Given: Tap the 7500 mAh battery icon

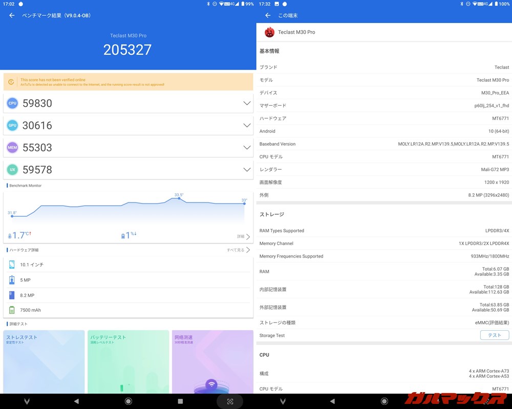Looking at the screenshot, I should pos(11,310).
